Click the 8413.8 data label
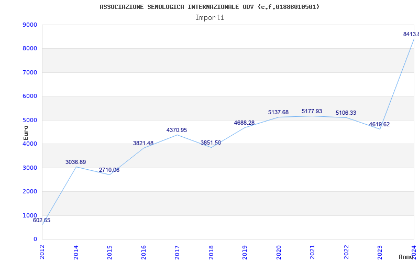This screenshot has width=419, height=262. [411, 34]
